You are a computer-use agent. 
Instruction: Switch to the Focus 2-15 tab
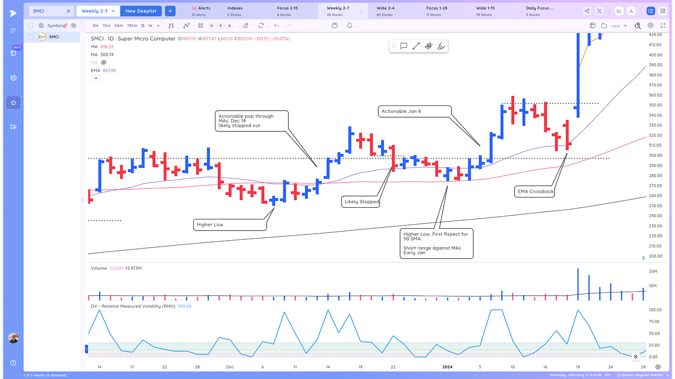288,11
